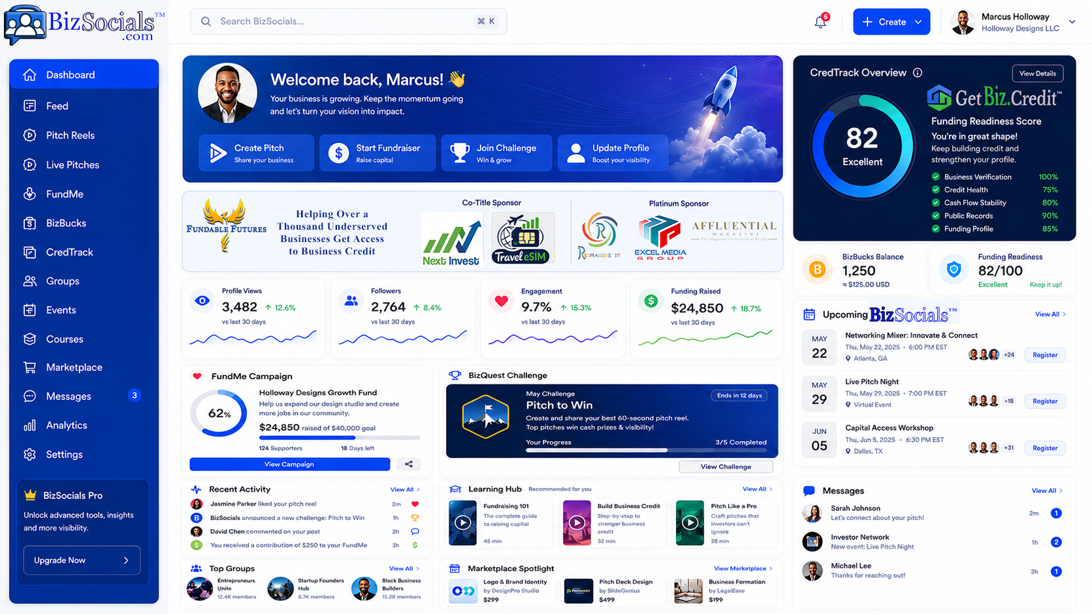Click View Marketplace link
Screen dimensions: 1092x614
(x=743, y=568)
